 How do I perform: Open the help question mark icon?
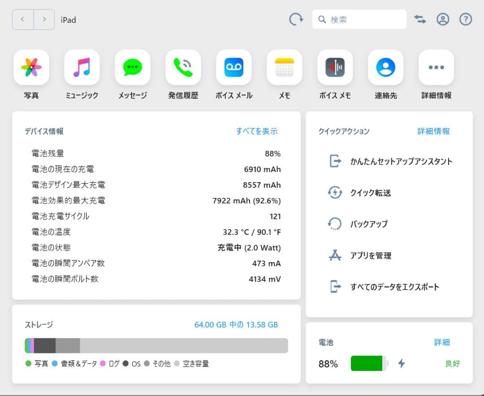pos(465,19)
